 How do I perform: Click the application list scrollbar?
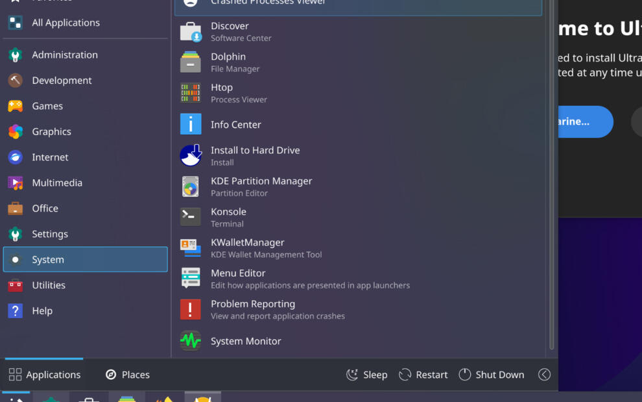click(x=551, y=174)
